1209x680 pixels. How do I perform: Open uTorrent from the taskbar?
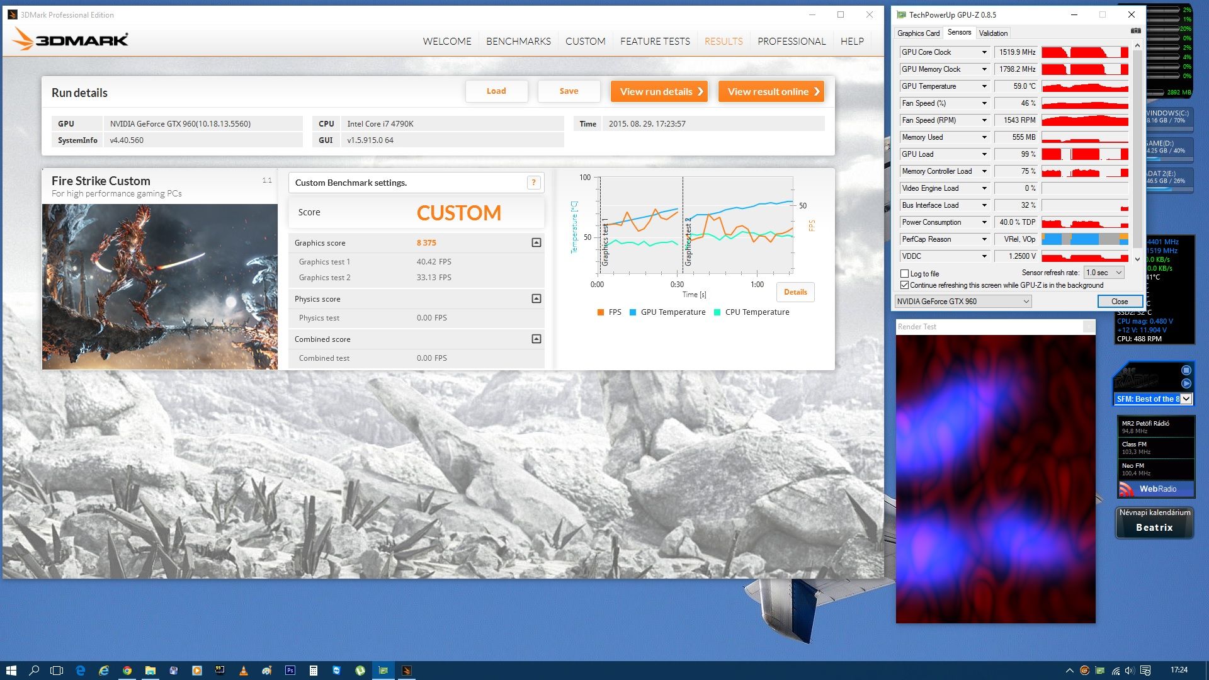click(x=360, y=671)
